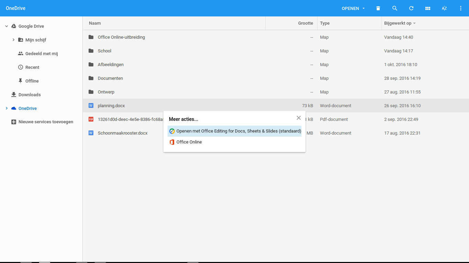Screen dimensions: 469x263
Task: Click the Gedeeld met mij people icon
Action: point(21,53)
